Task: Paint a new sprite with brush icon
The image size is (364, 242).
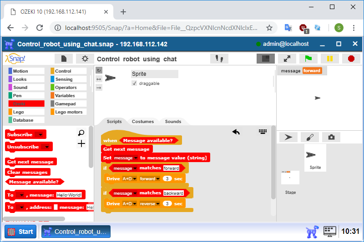Action: click(310, 137)
